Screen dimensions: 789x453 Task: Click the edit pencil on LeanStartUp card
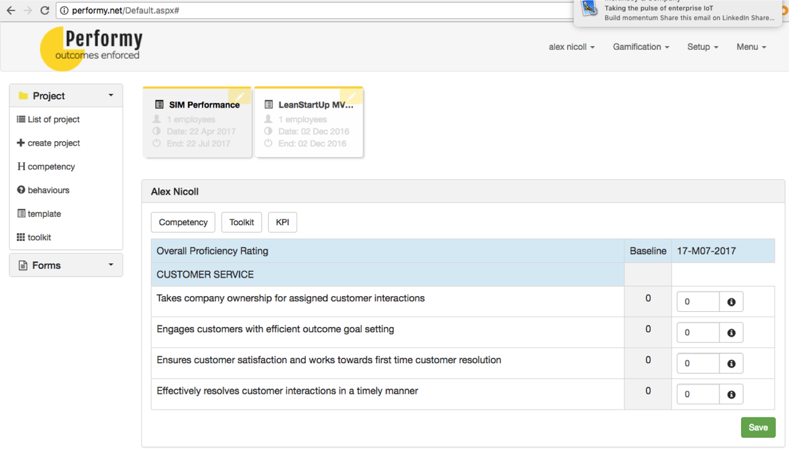pos(352,97)
